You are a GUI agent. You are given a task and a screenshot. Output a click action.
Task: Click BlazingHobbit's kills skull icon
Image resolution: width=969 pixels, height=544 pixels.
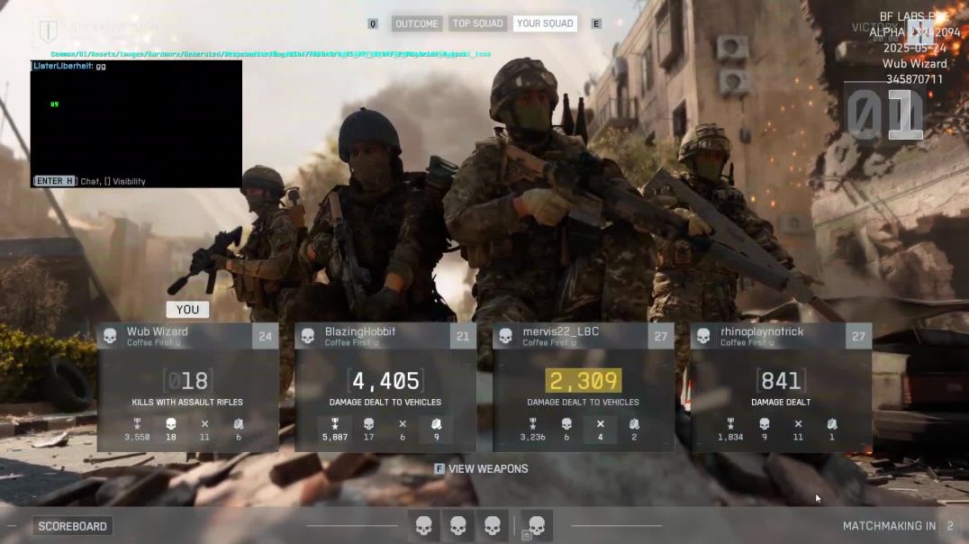[368, 424]
